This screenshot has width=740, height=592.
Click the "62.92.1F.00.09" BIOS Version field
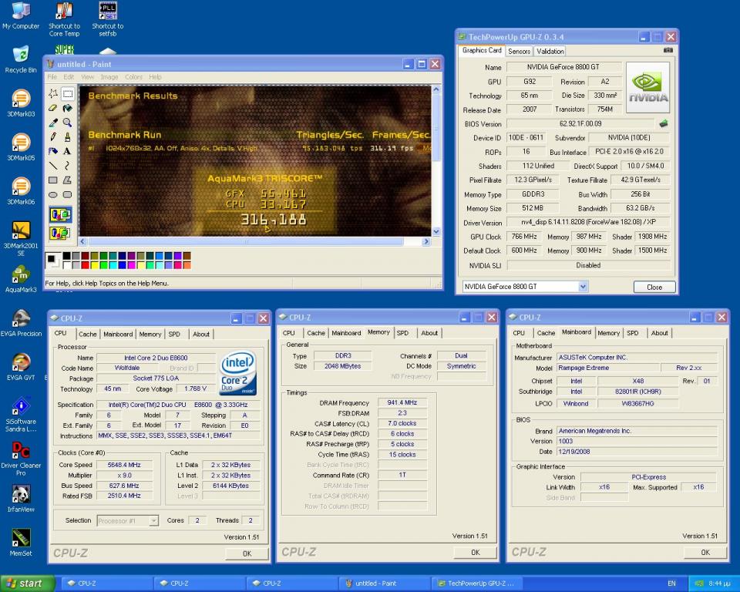click(x=580, y=123)
